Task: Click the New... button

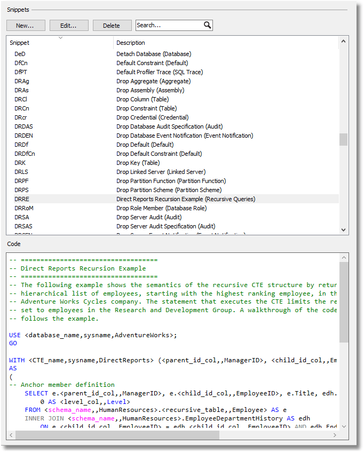Action: [x=26, y=26]
